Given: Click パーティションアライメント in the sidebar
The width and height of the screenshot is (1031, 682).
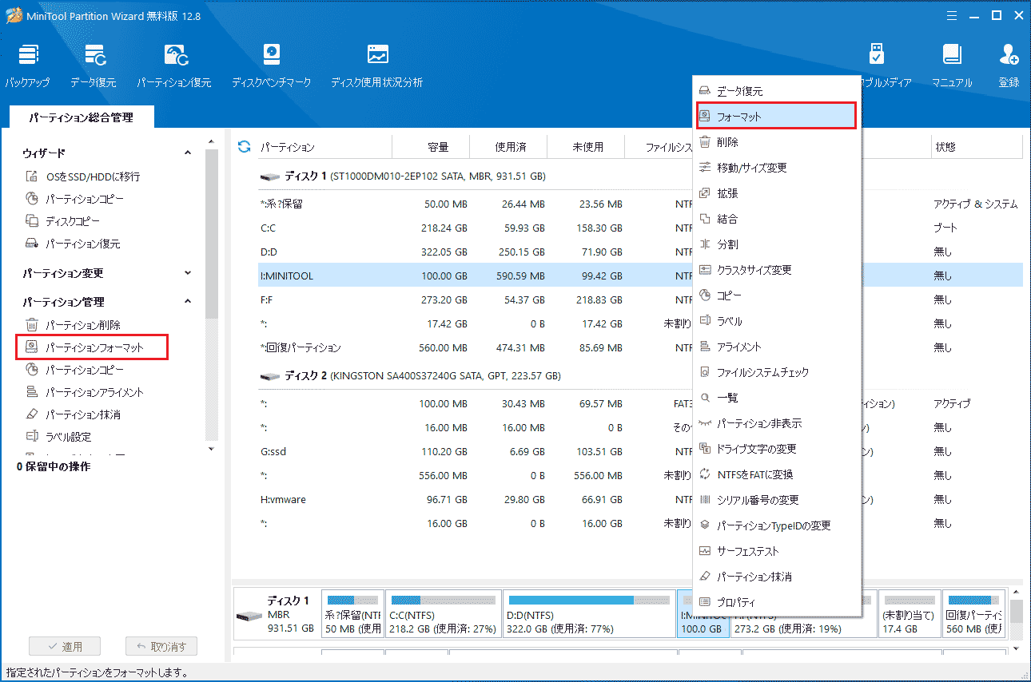Looking at the screenshot, I should click(84, 392).
